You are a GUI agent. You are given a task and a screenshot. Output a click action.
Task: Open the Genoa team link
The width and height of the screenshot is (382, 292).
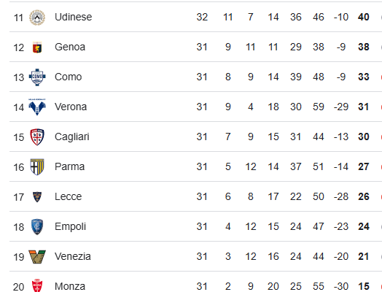(70, 47)
